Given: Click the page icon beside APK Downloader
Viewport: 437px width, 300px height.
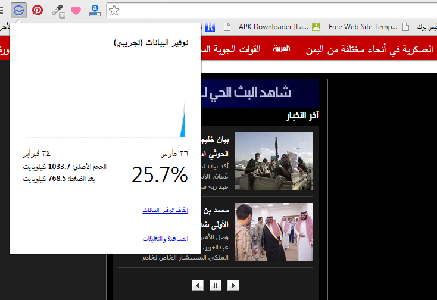Looking at the screenshot, I should pos(227,27).
